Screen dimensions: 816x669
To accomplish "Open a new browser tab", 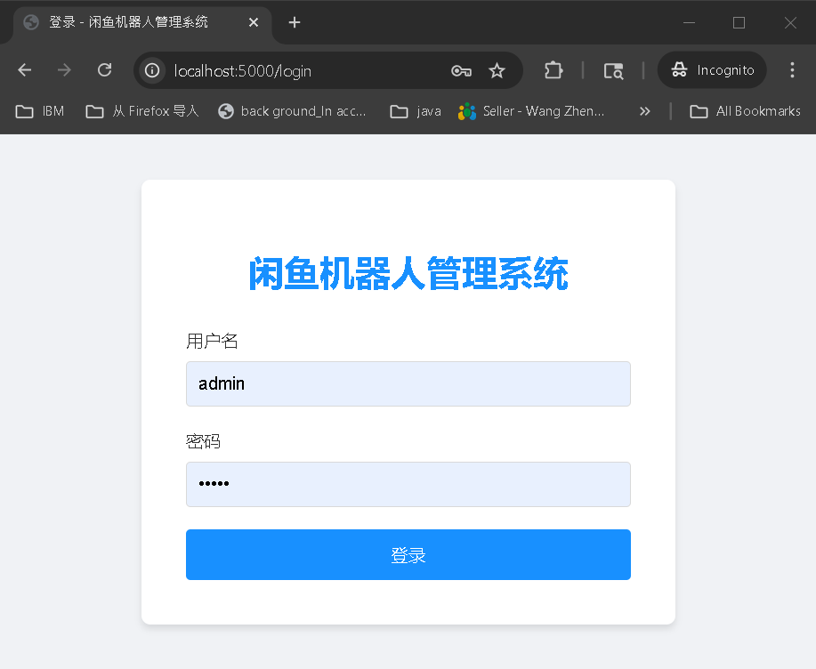I will [294, 24].
